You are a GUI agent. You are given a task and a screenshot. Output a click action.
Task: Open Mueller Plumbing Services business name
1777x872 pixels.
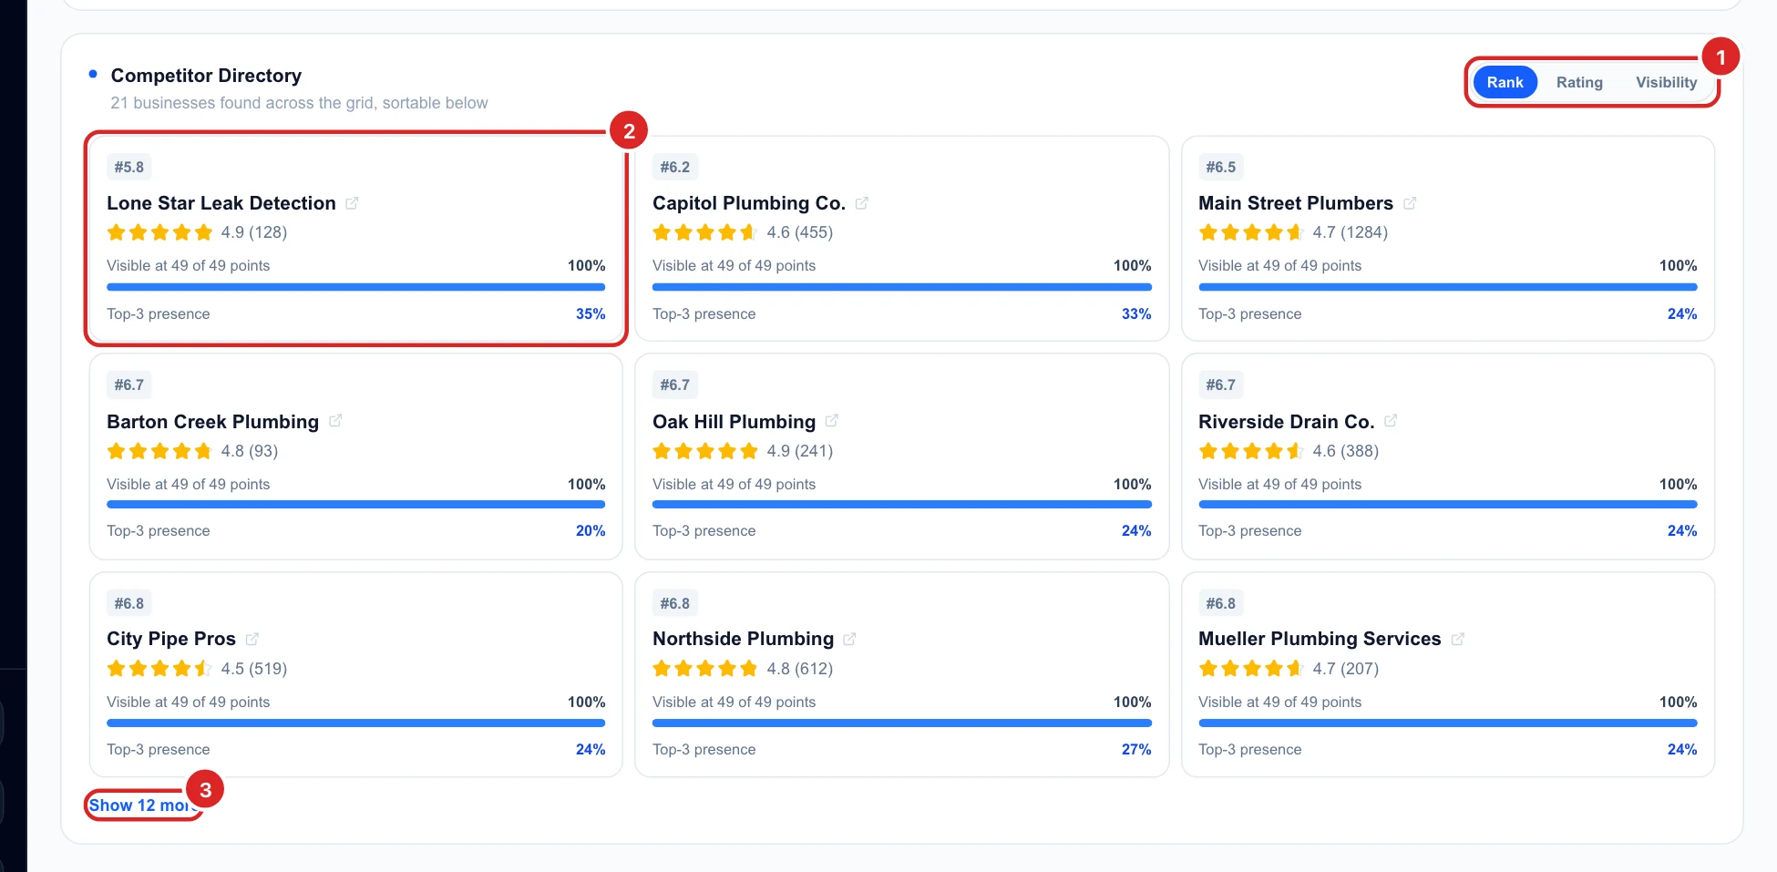click(1320, 639)
